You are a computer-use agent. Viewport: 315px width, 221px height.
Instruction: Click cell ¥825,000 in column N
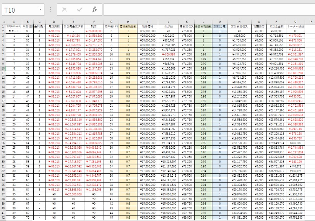click(239, 36)
